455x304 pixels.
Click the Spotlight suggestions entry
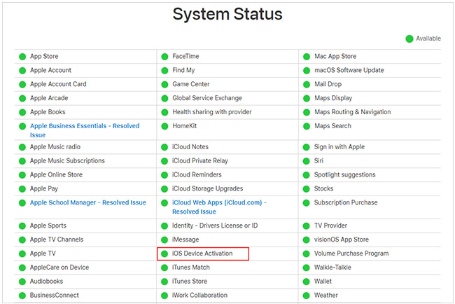tap(344, 175)
